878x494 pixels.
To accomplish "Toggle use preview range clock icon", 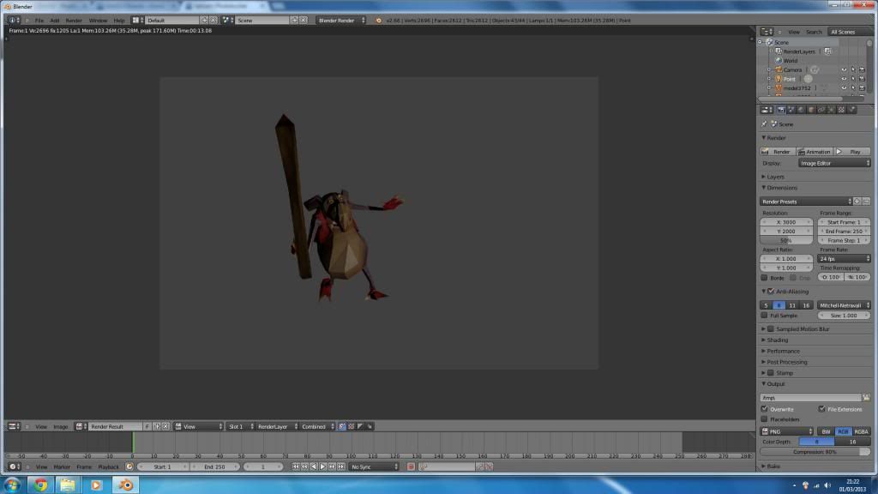I will [129, 467].
